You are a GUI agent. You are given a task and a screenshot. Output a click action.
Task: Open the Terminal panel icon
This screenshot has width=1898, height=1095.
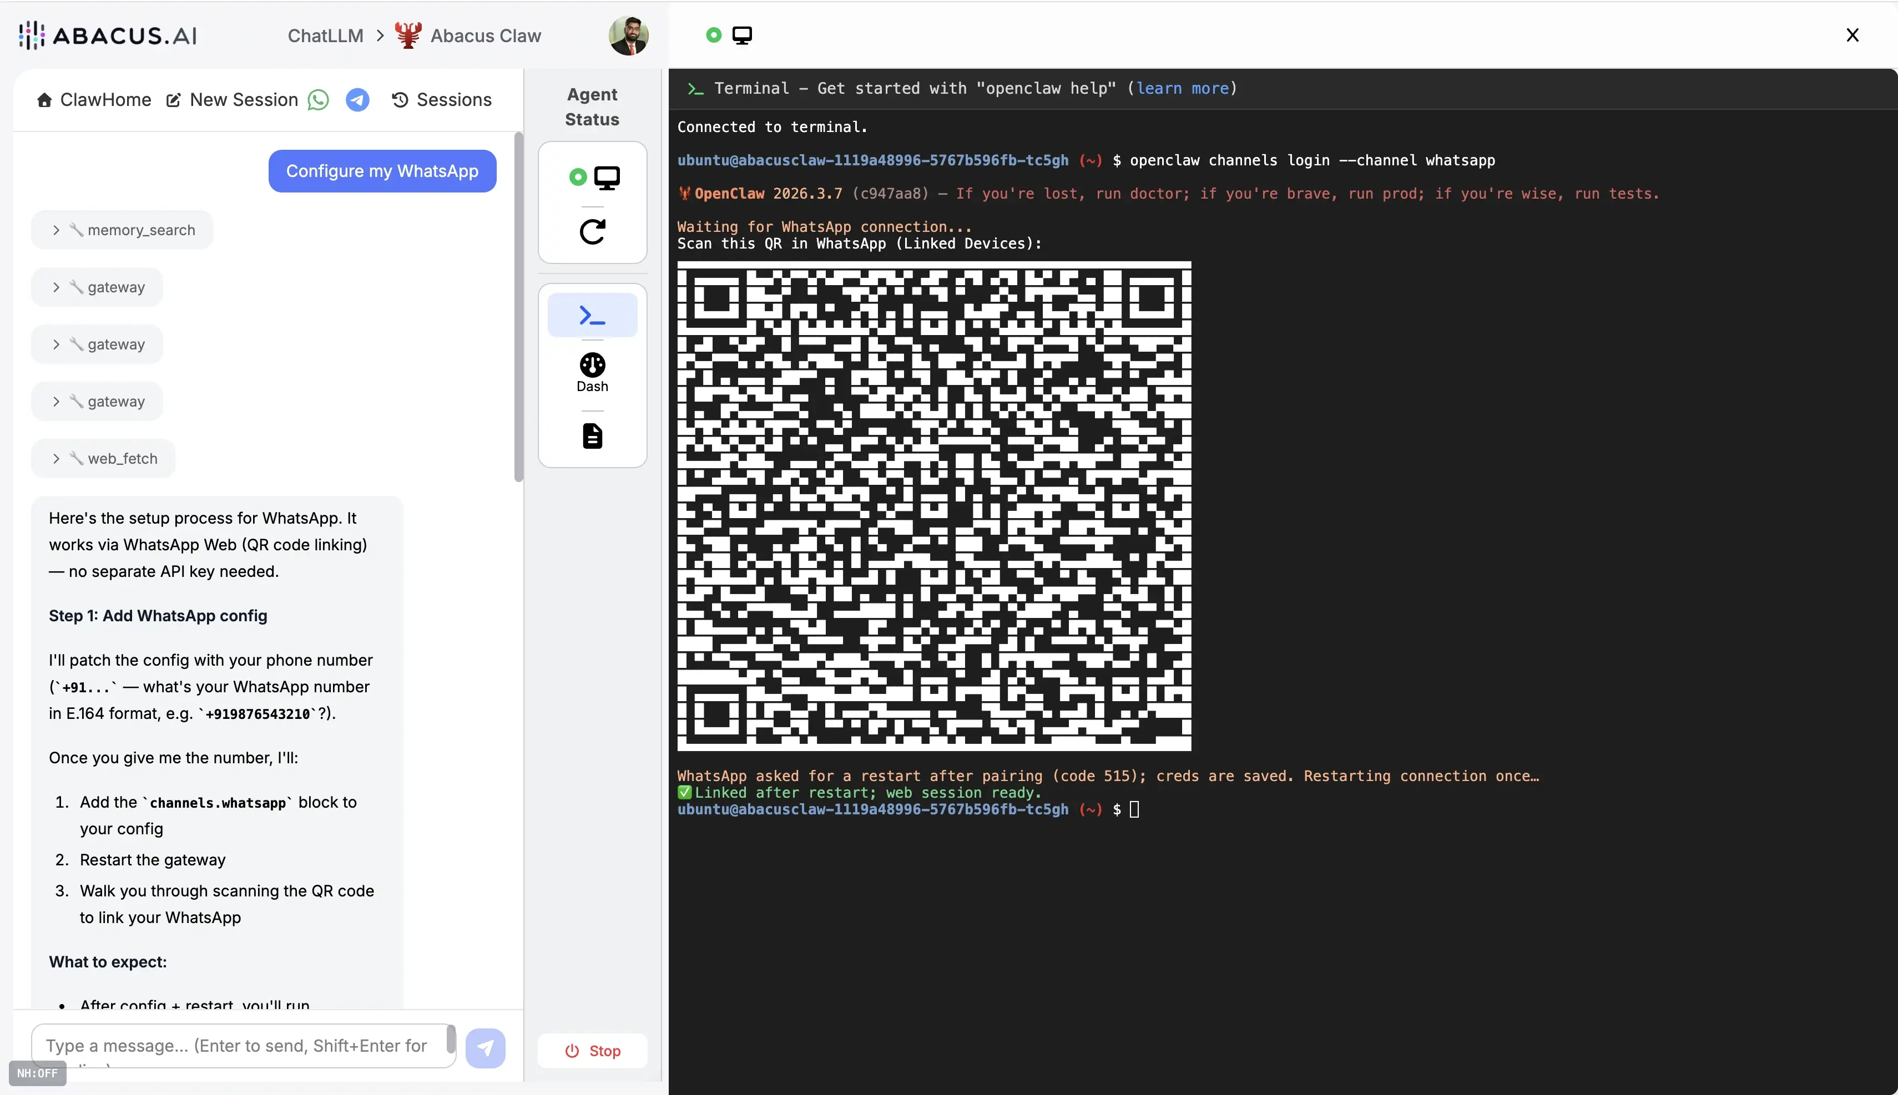592,315
